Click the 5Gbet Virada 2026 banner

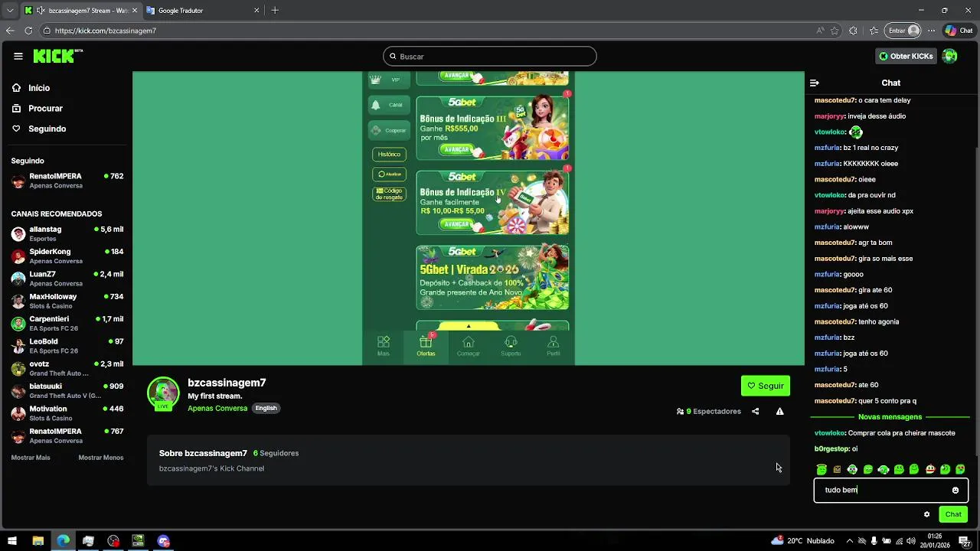(492, 277)
